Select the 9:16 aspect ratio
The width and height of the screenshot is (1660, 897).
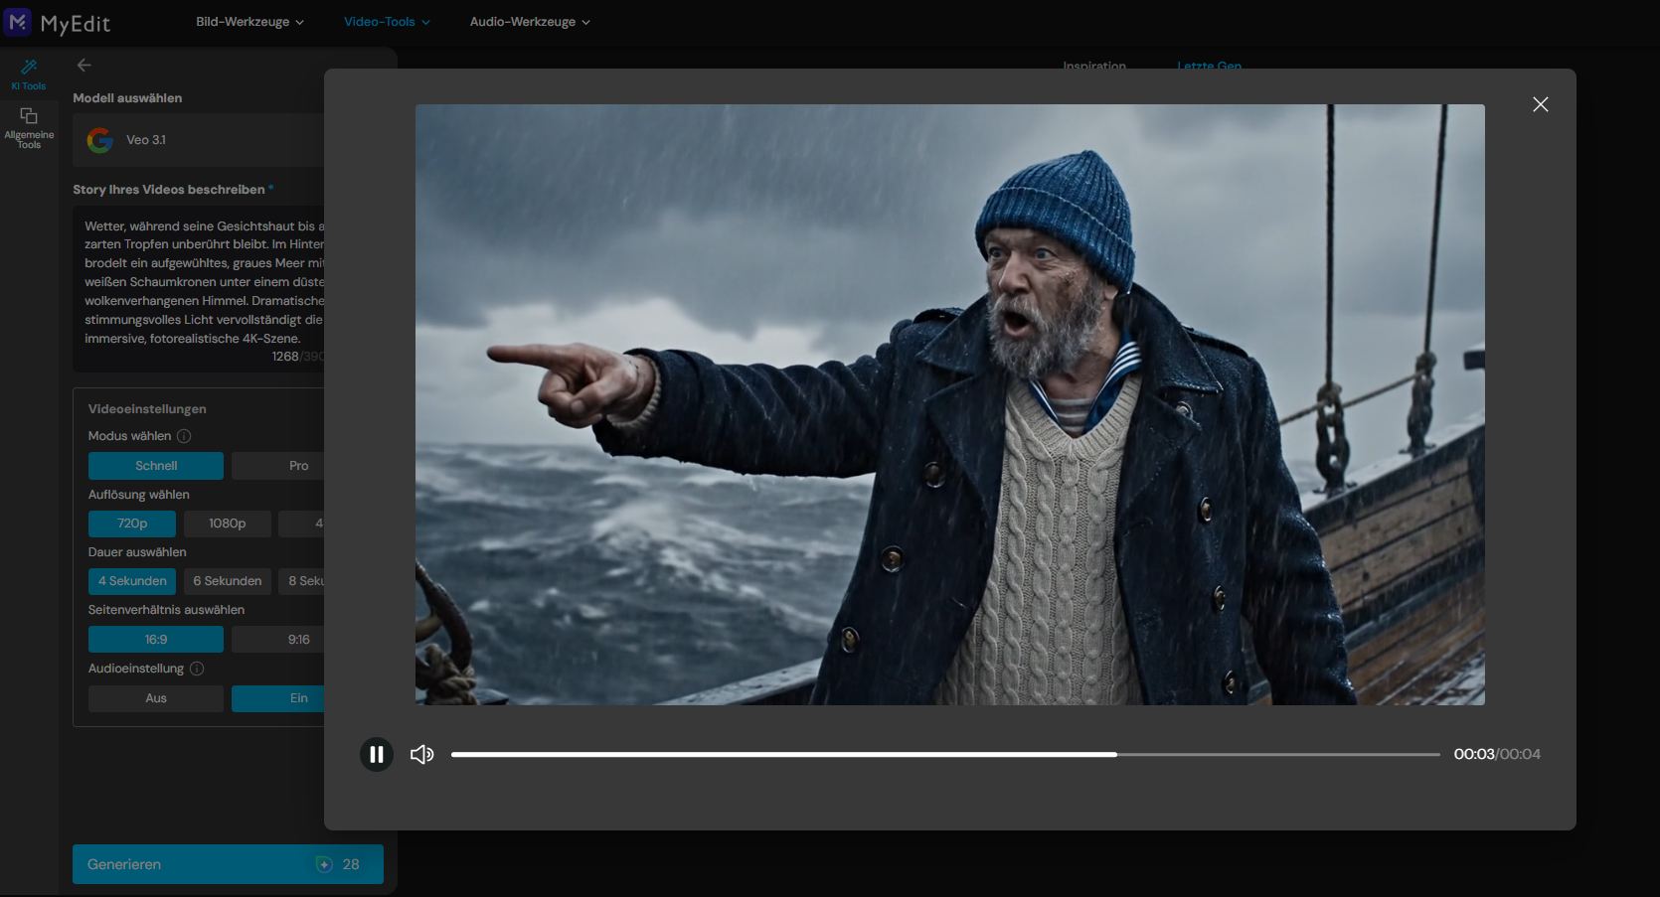click(278, 640)
